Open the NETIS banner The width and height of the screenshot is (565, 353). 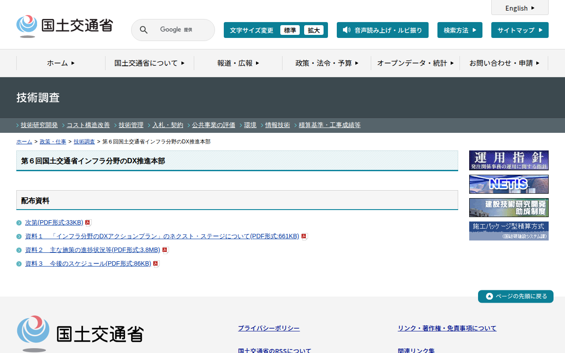508,184
